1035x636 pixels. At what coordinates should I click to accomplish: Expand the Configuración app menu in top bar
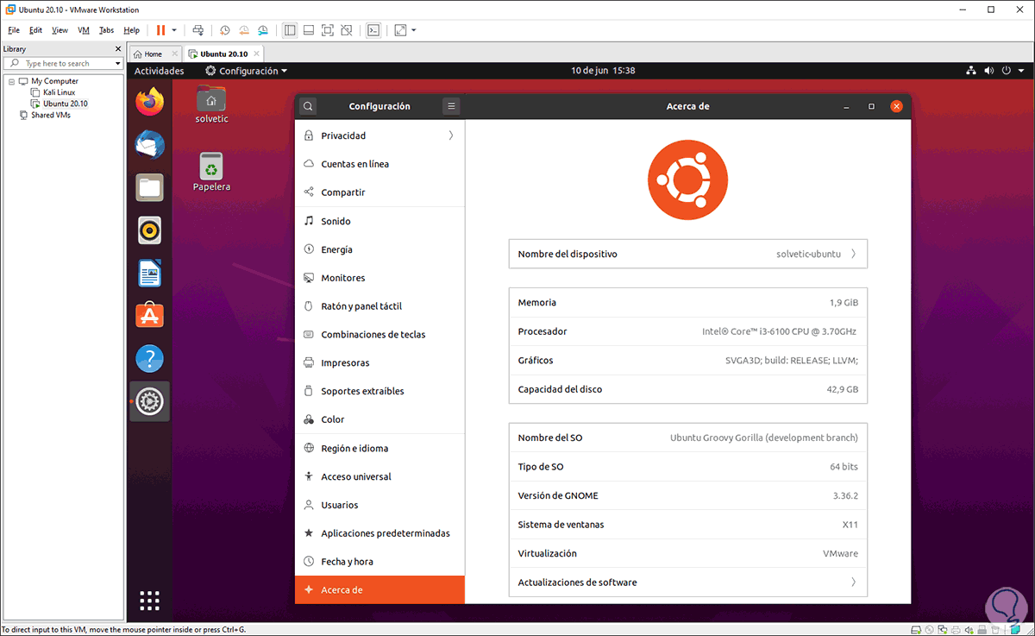(246, 71)
